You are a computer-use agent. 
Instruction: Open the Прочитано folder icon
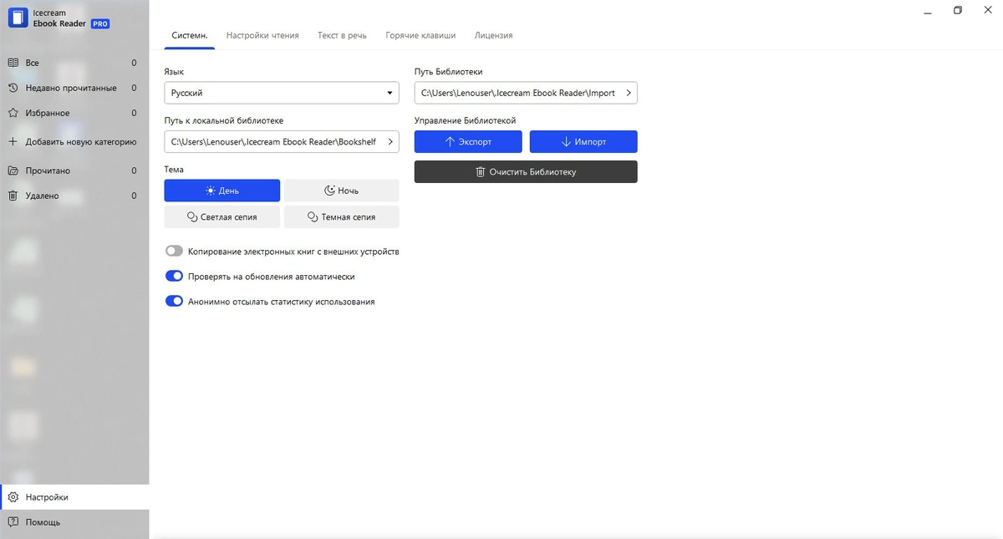coord(13,170)
